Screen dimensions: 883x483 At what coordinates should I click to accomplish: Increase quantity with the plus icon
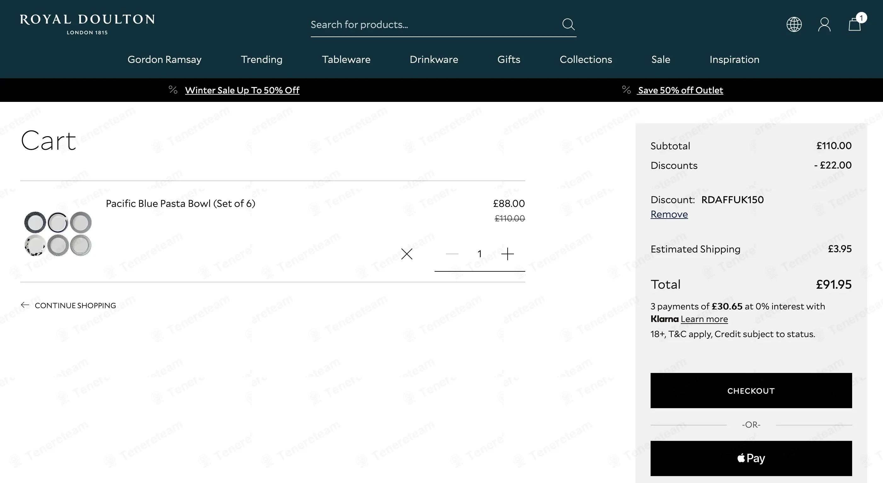click(x=507, y=254)
